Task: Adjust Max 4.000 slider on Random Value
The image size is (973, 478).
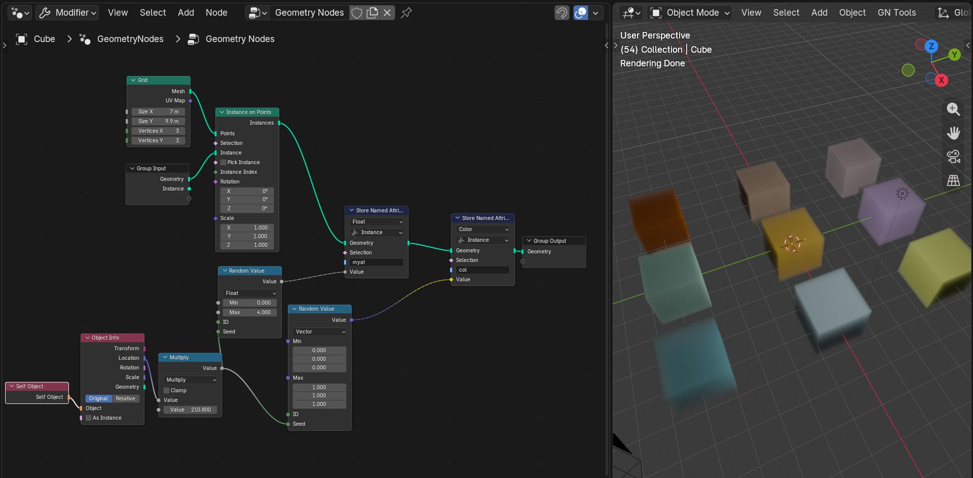Action: coord(250,312)
